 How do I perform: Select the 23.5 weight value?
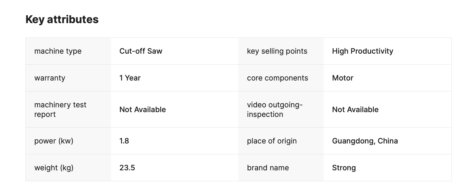(x=127, y=168)
